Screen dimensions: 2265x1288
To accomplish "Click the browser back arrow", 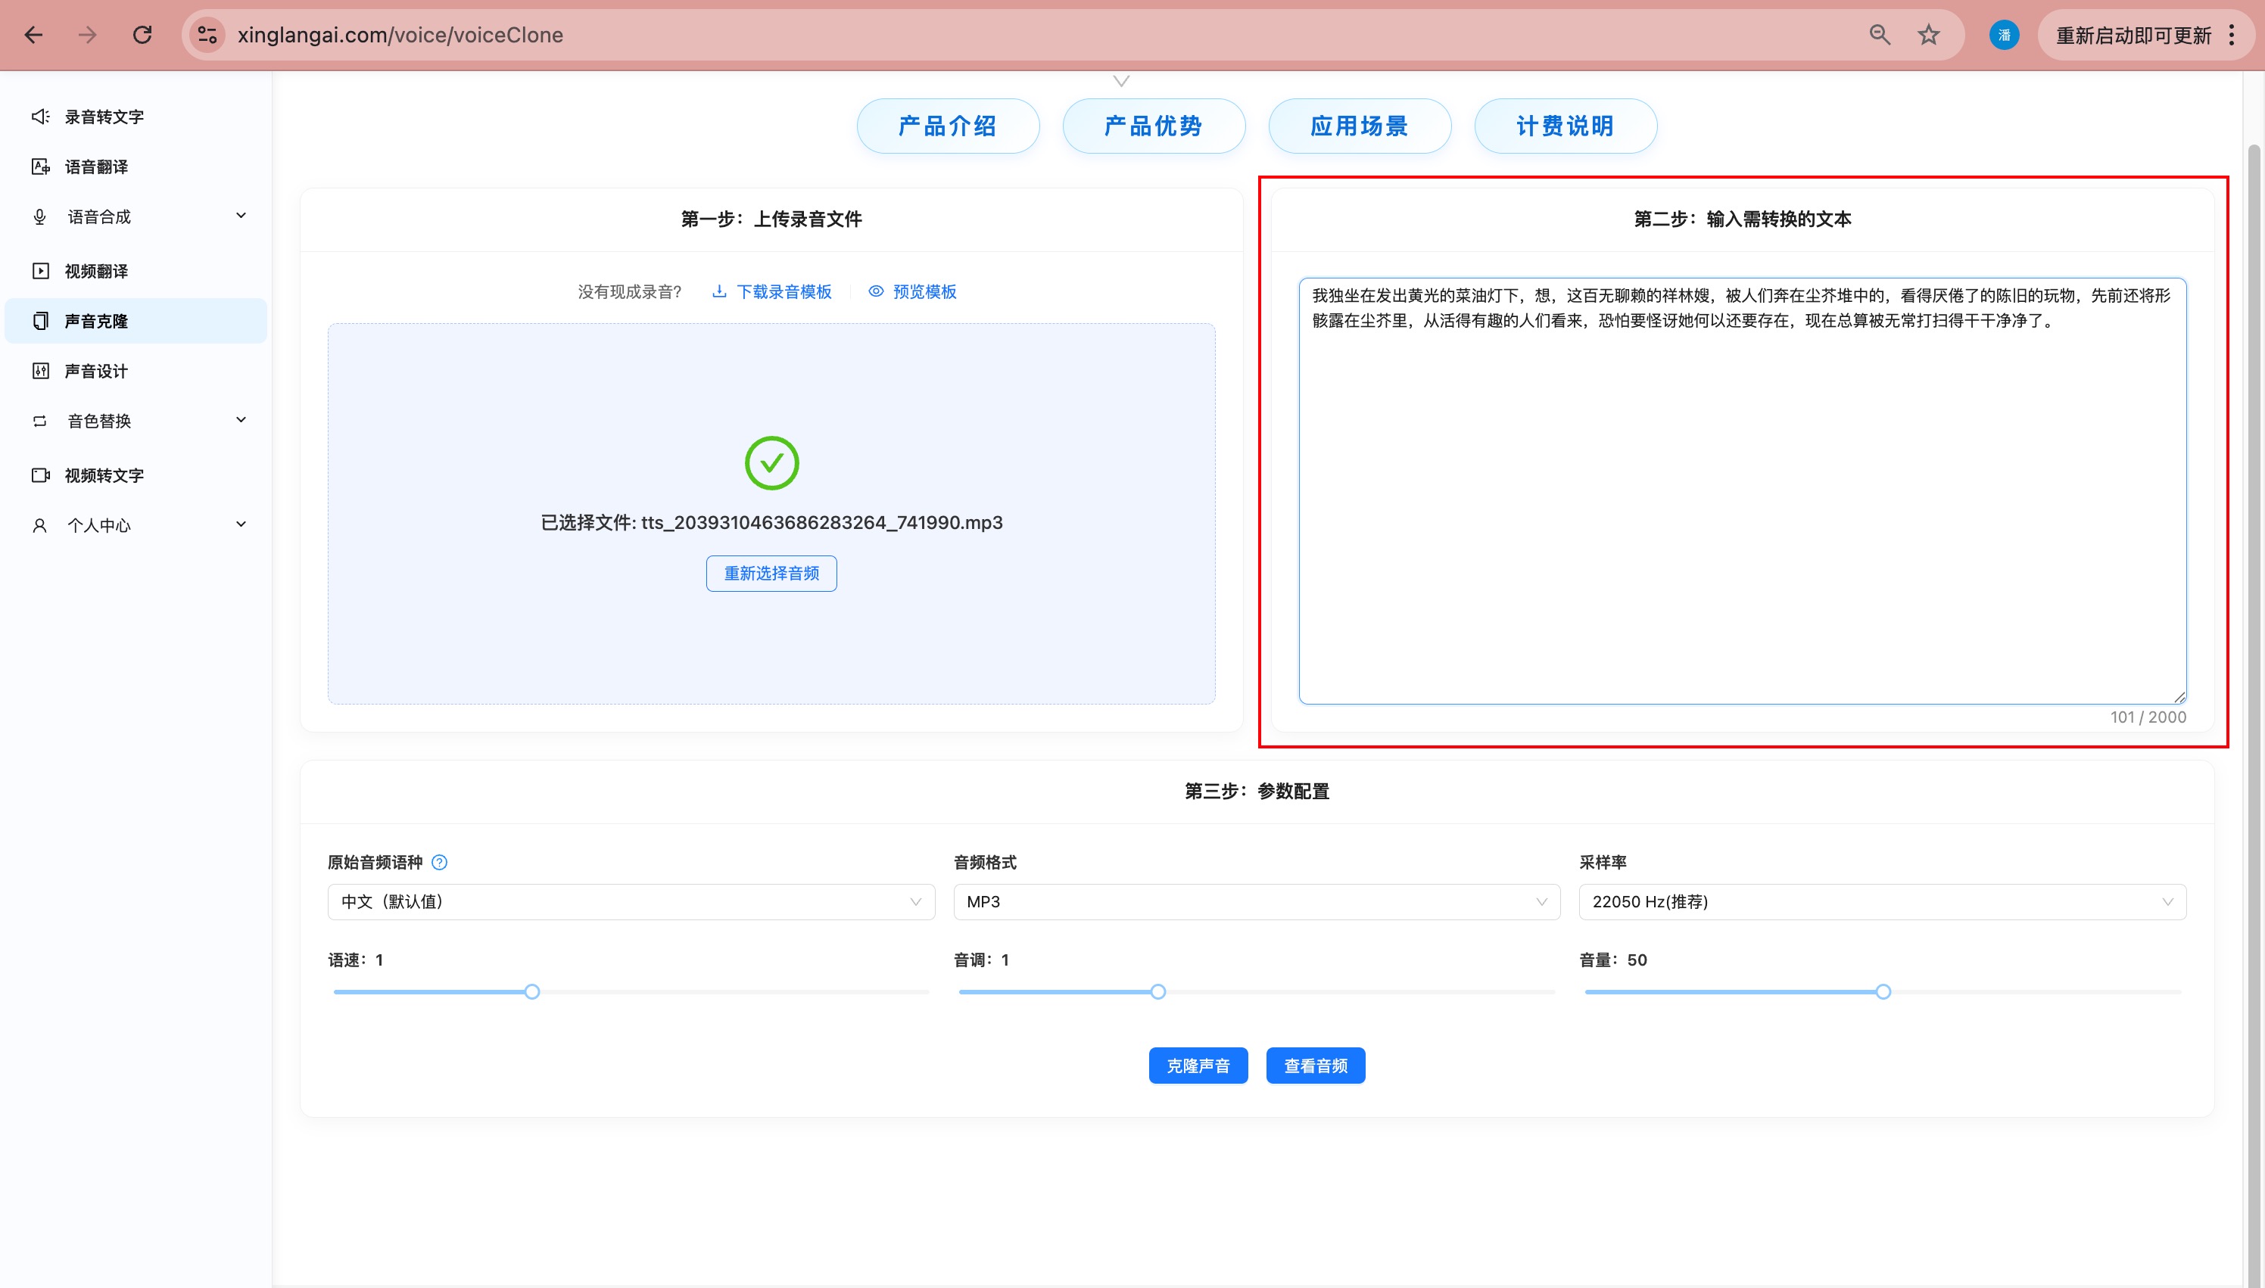I will click(x=33, y=35).
